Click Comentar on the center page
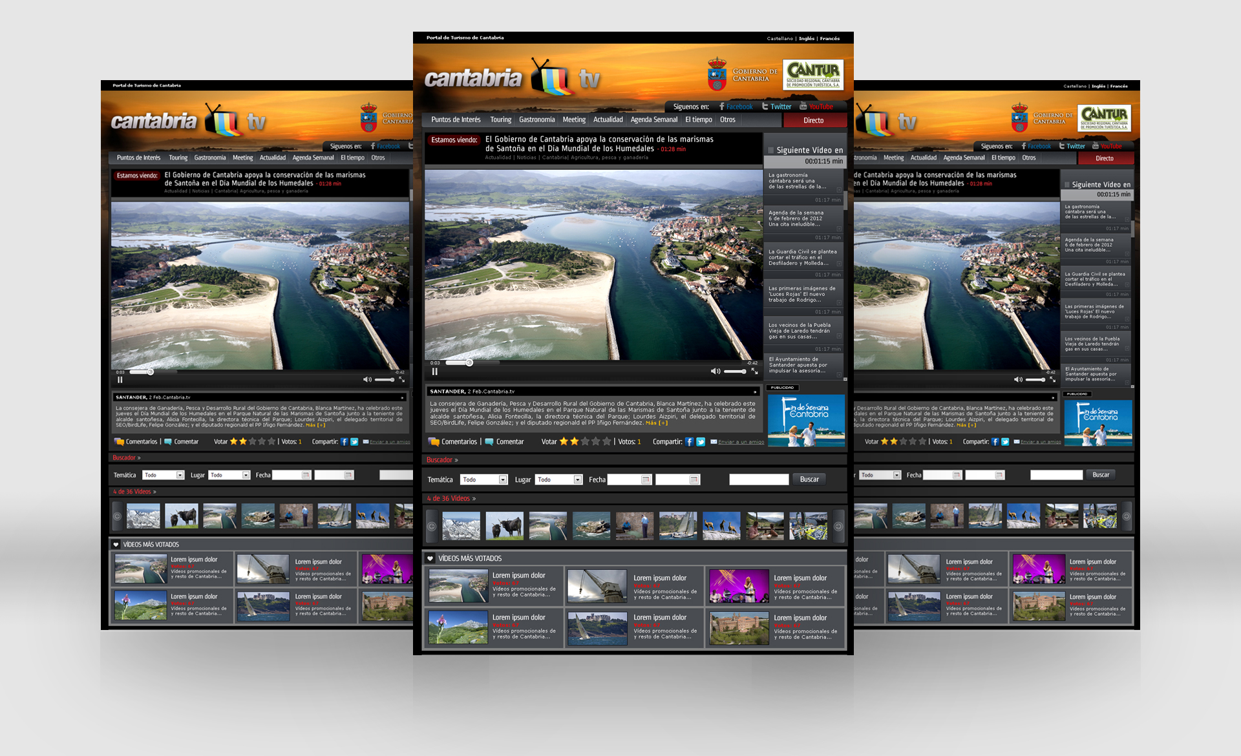1241x756 pixels. pyautogui.click(x=504, y=442)
